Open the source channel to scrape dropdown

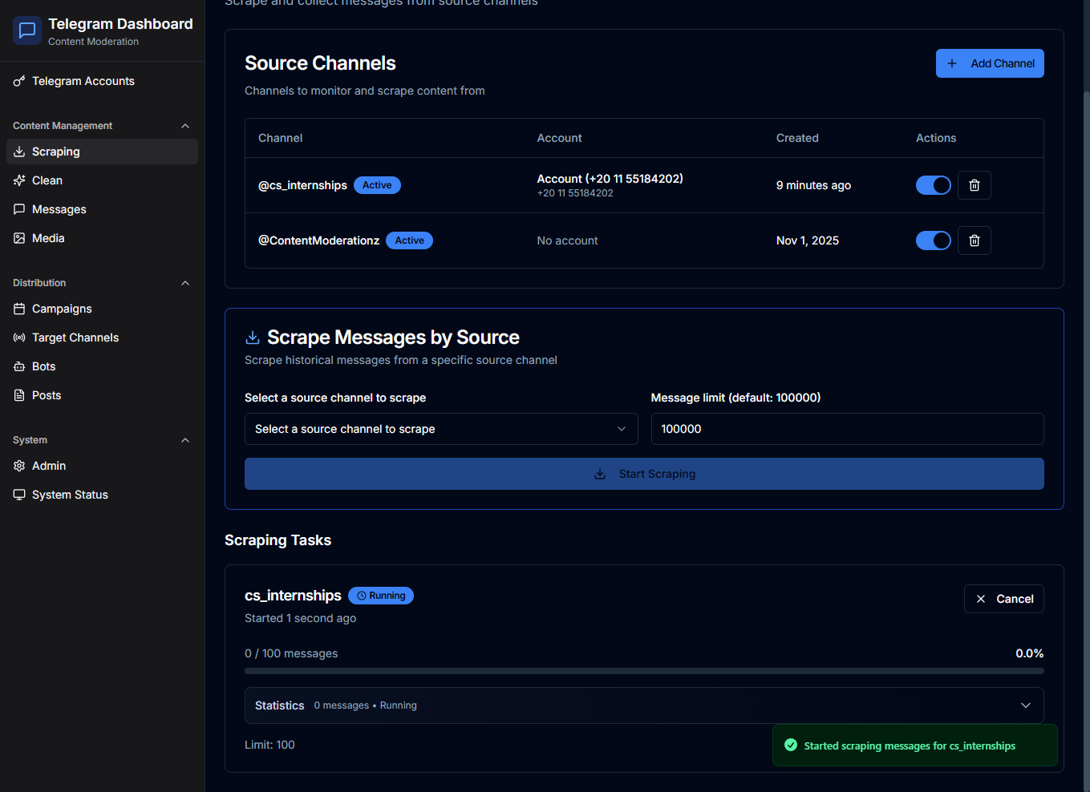point(441,429)
